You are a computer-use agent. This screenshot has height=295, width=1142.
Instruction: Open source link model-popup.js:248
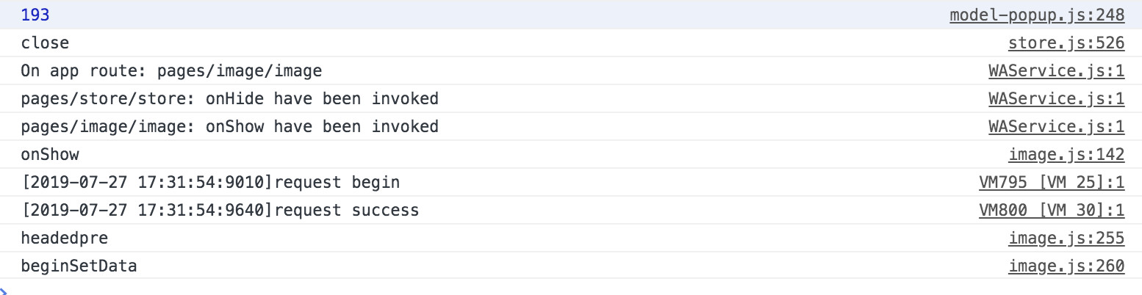(1037, 15)
